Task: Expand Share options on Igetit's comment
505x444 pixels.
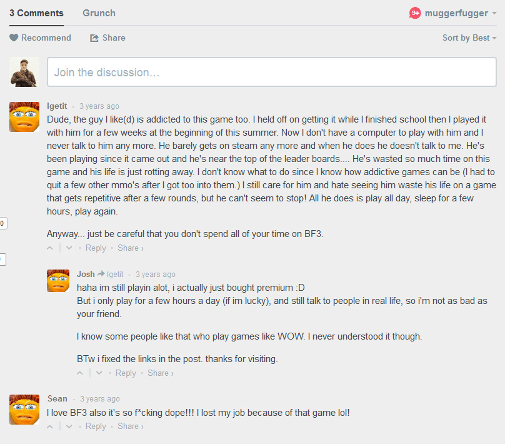Action: click(130, 248)
